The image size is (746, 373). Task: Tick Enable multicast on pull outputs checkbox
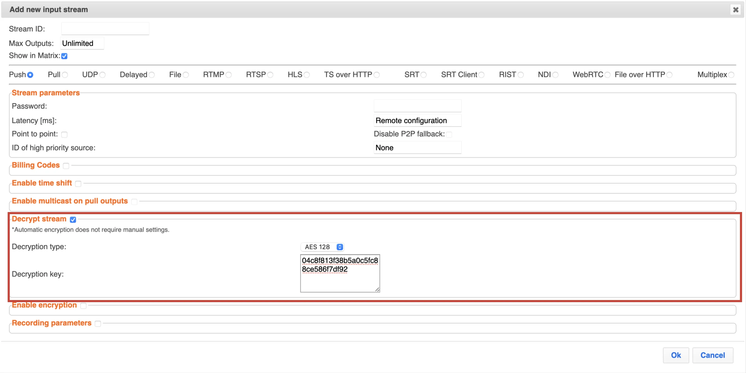pos(134,202)
